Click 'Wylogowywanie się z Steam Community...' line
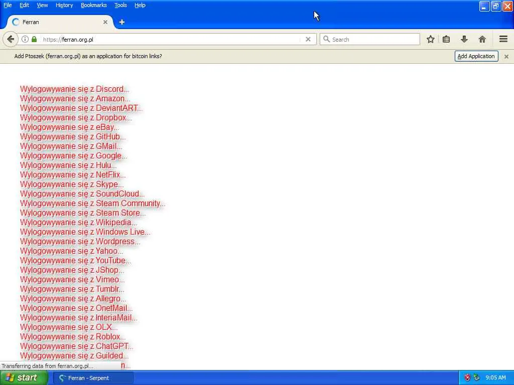 [x=93, y=203]
